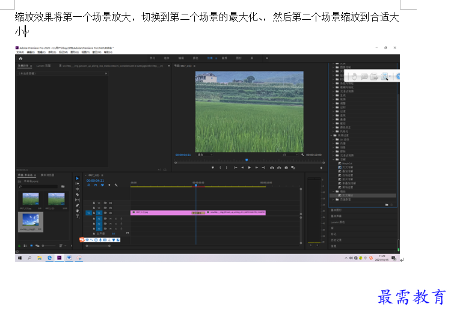The width and height of the screenshot is (451, 316).
Task: Click the project panel thumbnail zoom slider
Action: [49, 246]
